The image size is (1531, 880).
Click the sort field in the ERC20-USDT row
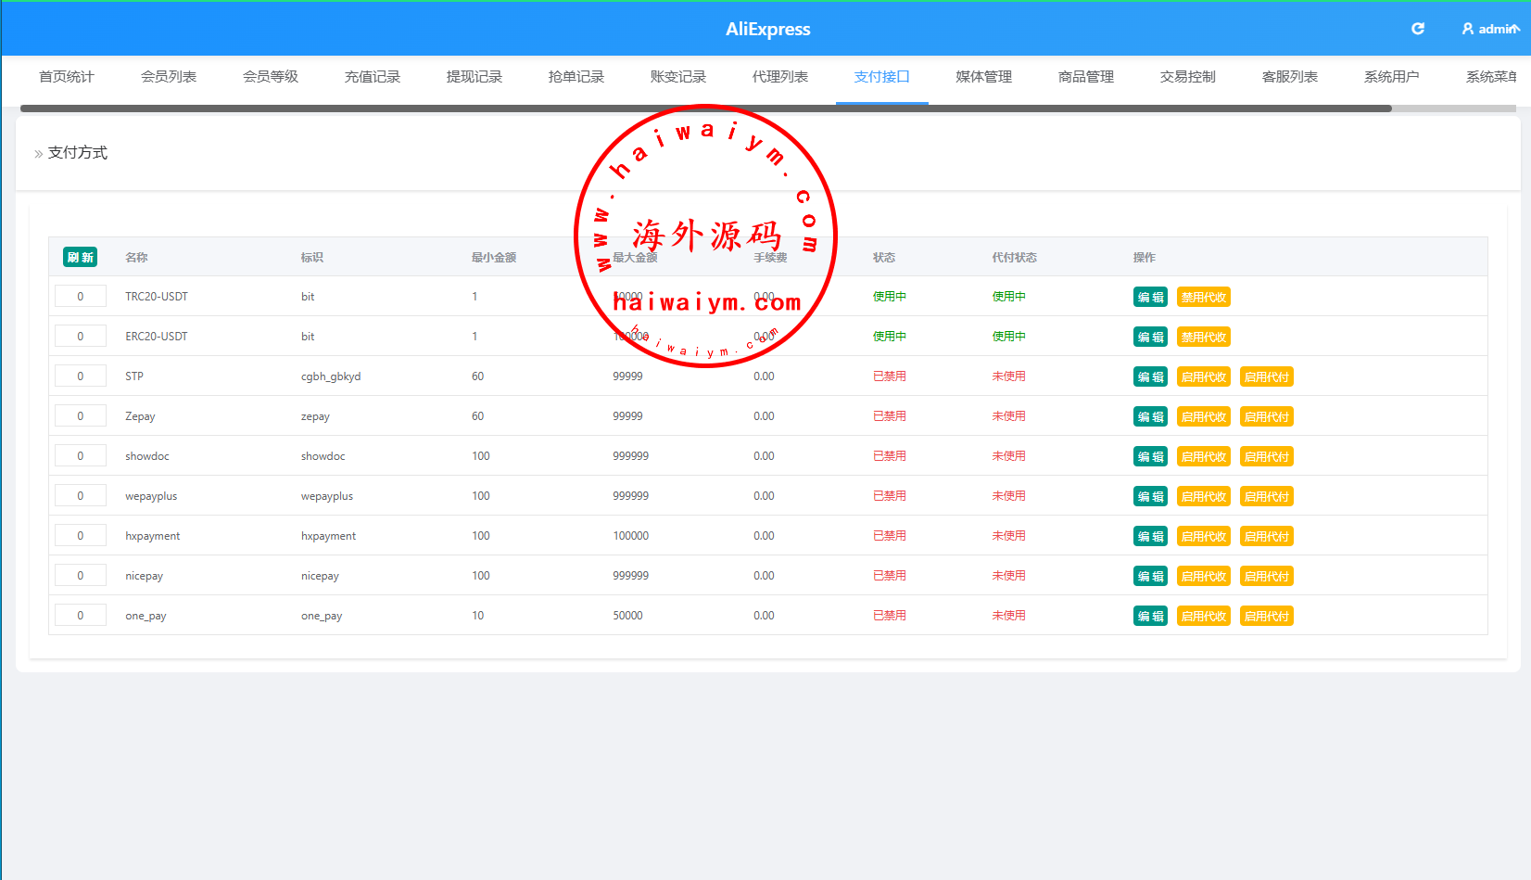pos(81,337)
